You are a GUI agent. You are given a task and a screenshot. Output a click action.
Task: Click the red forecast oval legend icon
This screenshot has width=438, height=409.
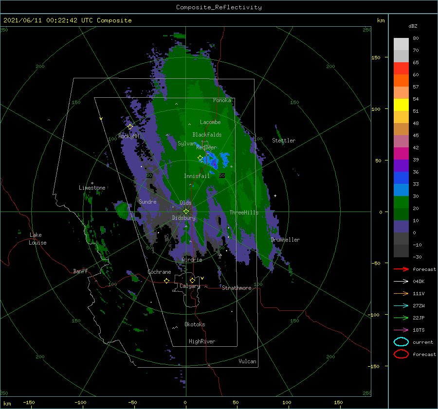coord(401,354)
